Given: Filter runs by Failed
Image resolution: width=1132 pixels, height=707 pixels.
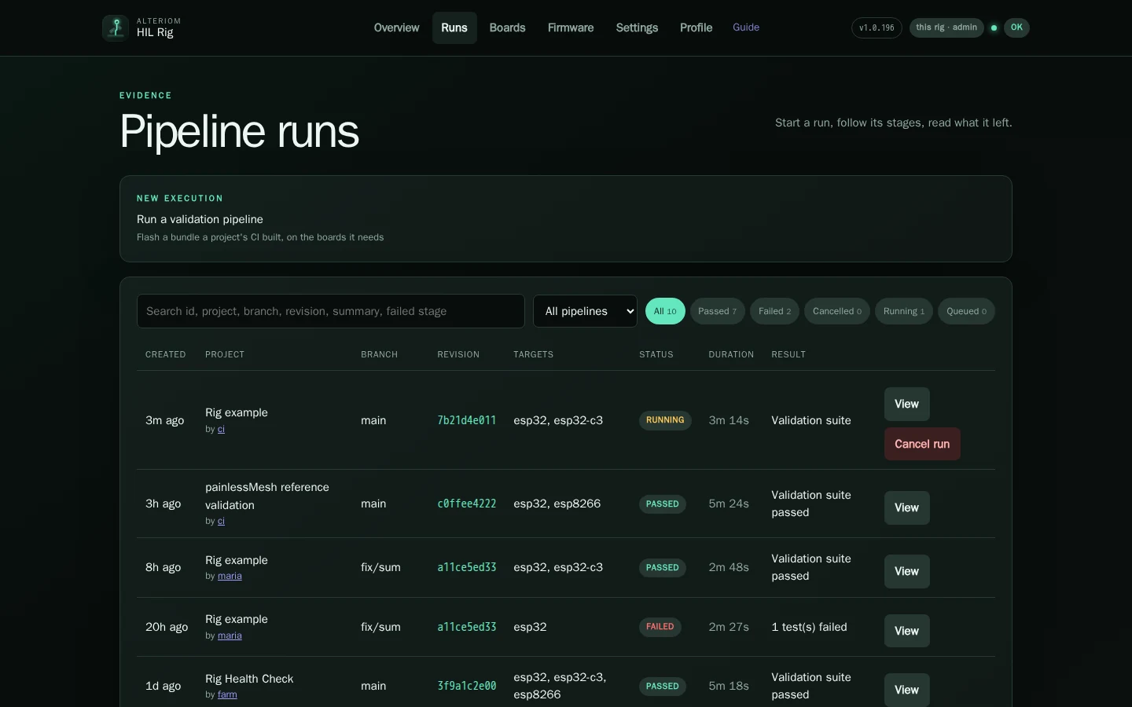Looking at the screenshot, I should coord(774,311).
